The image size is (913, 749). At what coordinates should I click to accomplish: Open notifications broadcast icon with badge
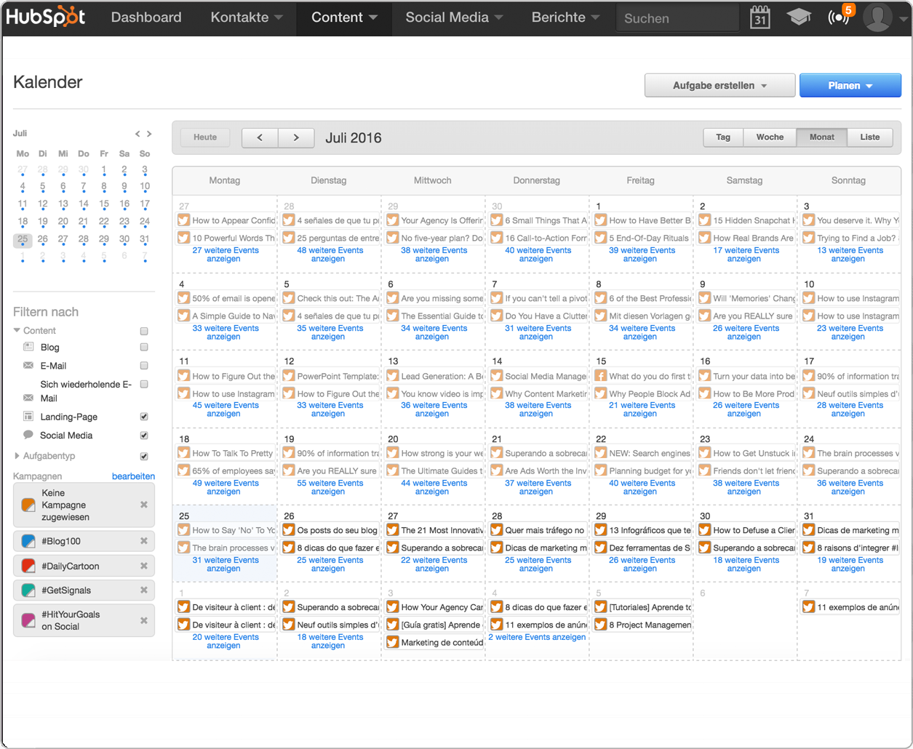839,17
